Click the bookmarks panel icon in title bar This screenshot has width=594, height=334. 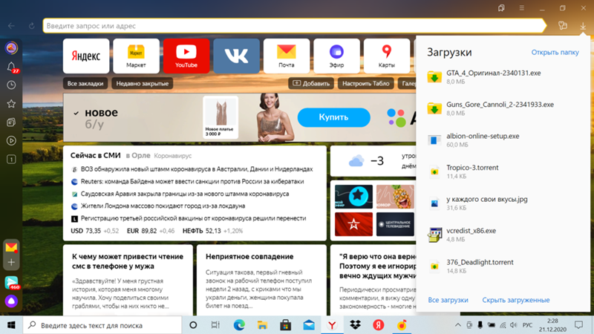tap(501, 7)
